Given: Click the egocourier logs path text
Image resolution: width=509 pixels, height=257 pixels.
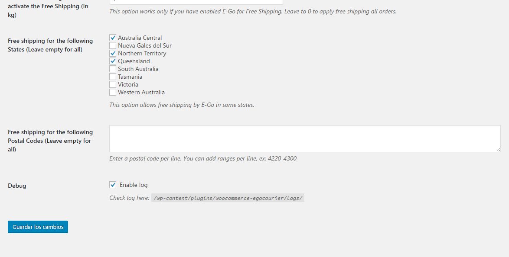Looking at the screenshot, I should (x=228, y=198).
